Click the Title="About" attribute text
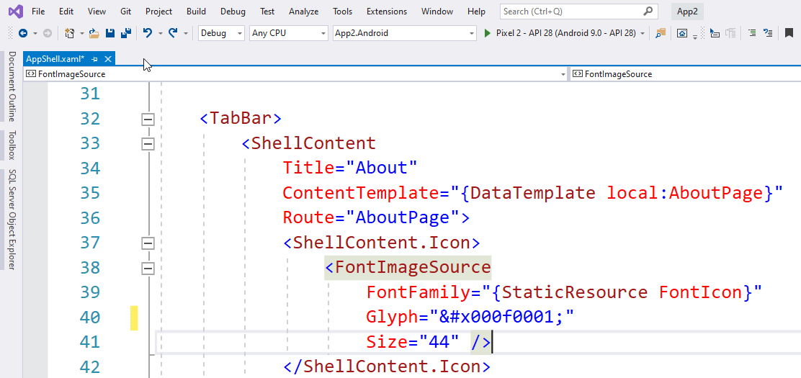Screen dimensions: 801x378 coord(350,168)
